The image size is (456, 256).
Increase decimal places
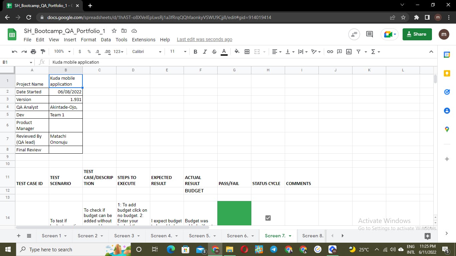tap(107, 52)
